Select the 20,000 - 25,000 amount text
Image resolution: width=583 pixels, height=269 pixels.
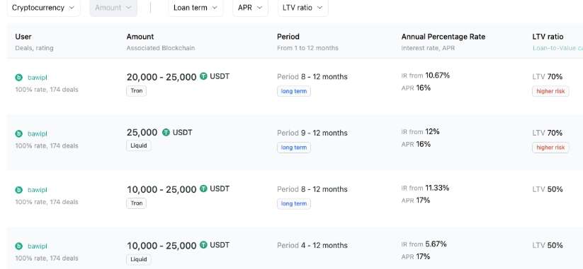tap(162, 77)
